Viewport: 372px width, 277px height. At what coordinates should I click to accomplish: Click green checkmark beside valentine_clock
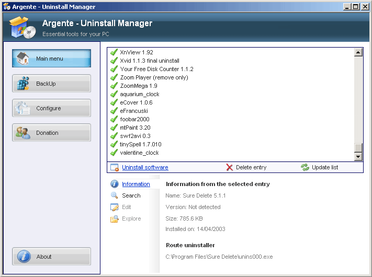point(114,153)
